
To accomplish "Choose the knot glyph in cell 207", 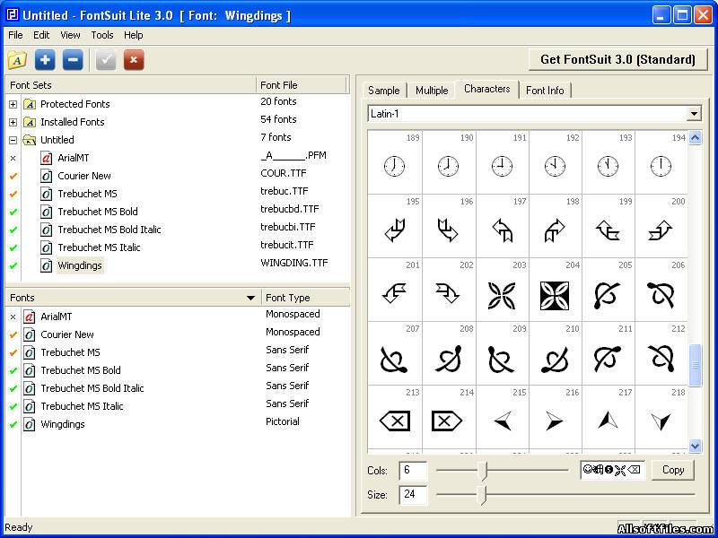I will click(394, 360).
